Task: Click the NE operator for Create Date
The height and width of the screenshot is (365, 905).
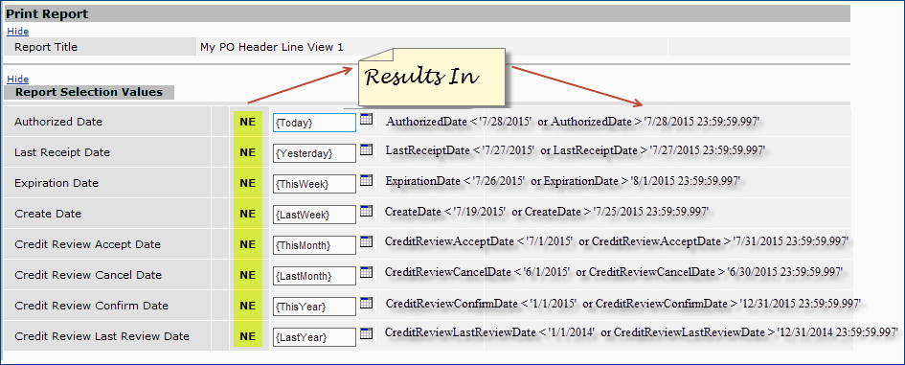Action: (x=248, y=214)
